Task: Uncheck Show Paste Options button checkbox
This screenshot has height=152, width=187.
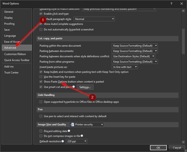Action: click(x=41, y=81)
